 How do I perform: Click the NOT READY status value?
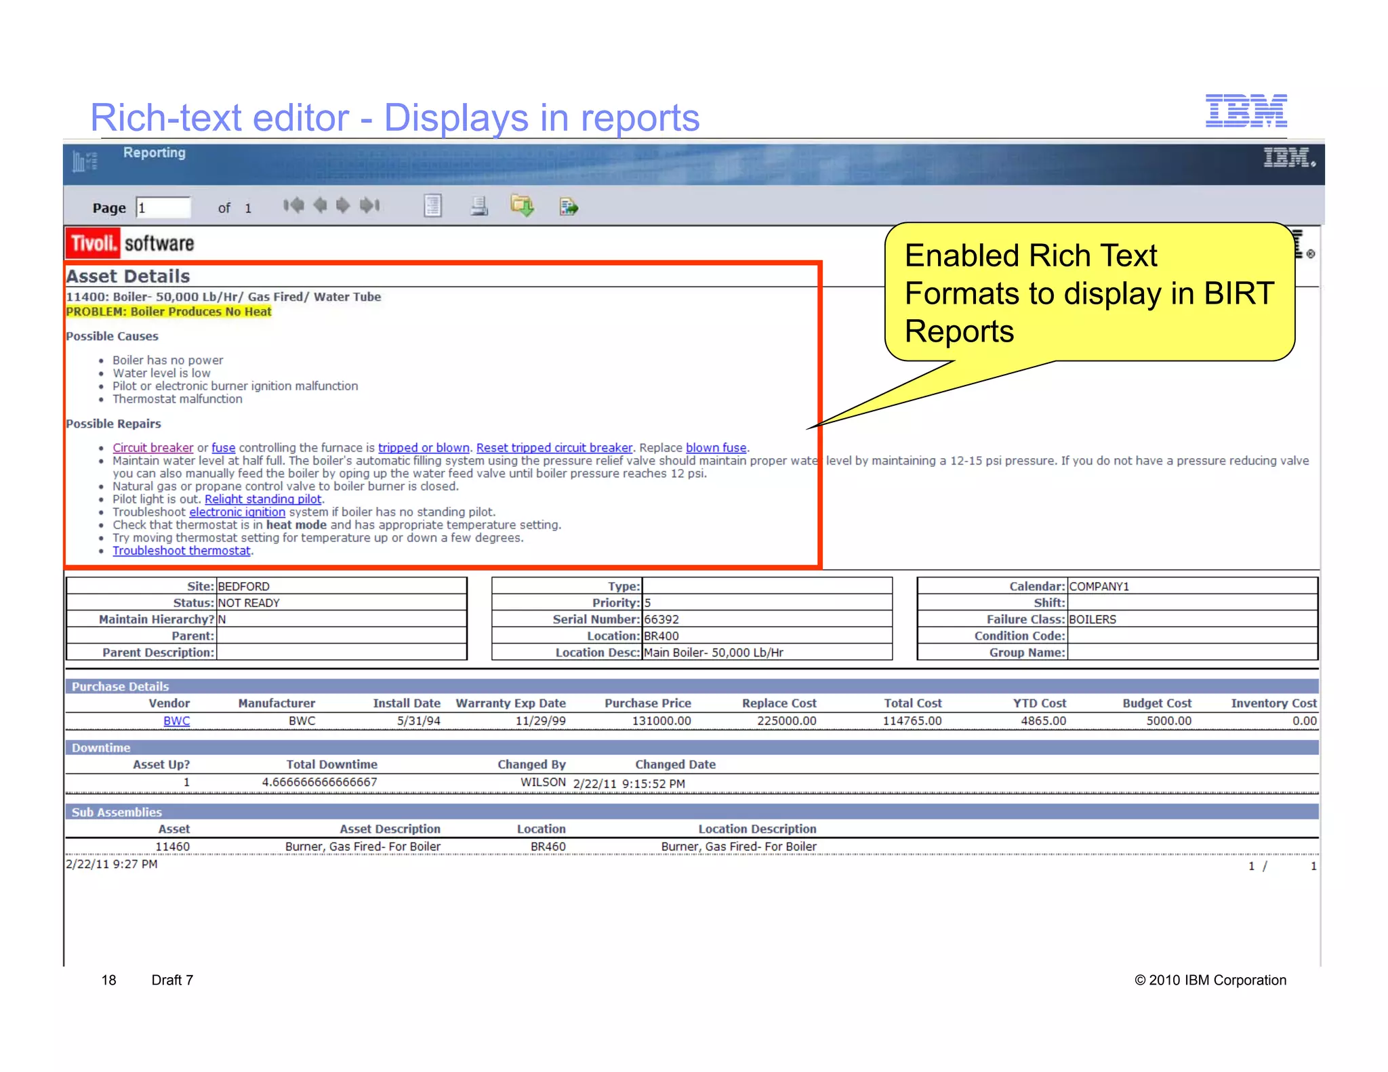[x=249, y=603]
